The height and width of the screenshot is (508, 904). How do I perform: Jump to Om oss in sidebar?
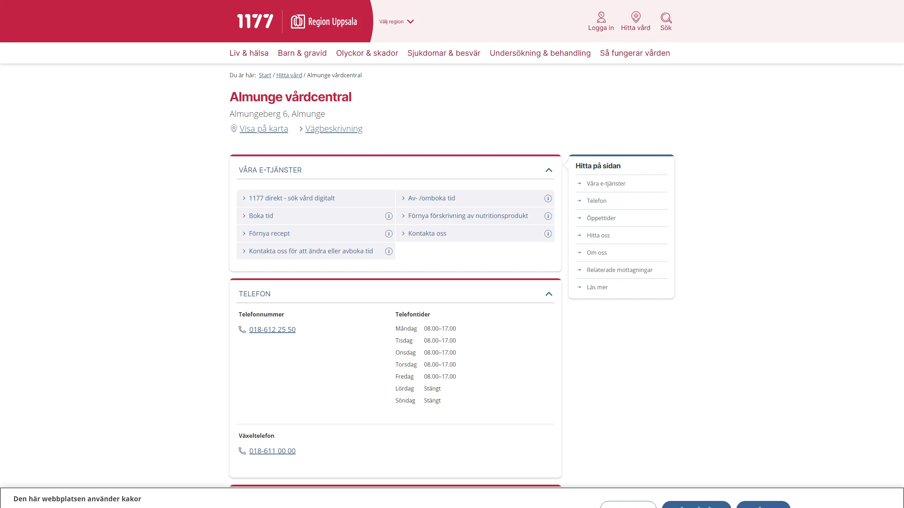coord(621,253)
